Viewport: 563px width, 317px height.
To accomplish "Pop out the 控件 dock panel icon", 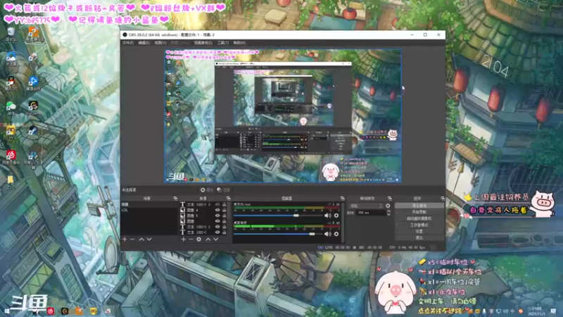I will point(443,199).
